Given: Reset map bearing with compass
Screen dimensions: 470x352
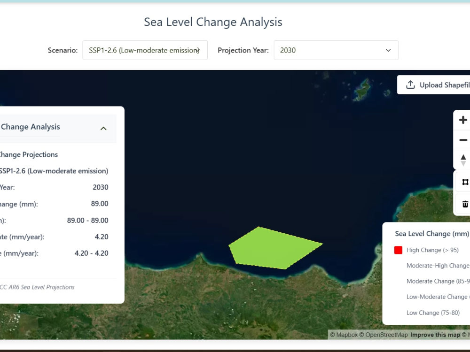Looking at the screenshot, I should pos(463,160).
